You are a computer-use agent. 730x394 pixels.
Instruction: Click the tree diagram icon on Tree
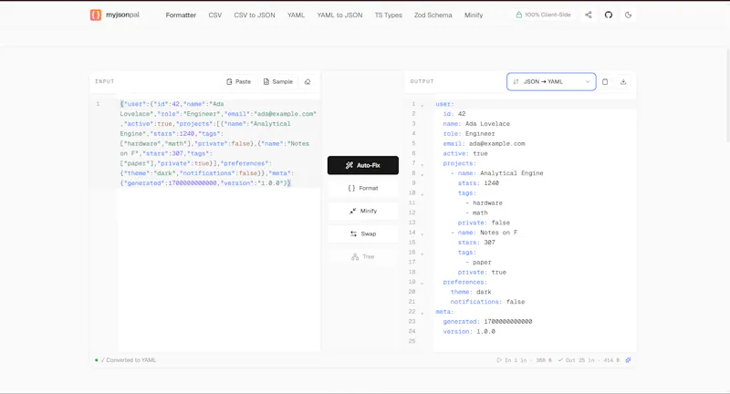click(355, 256)
